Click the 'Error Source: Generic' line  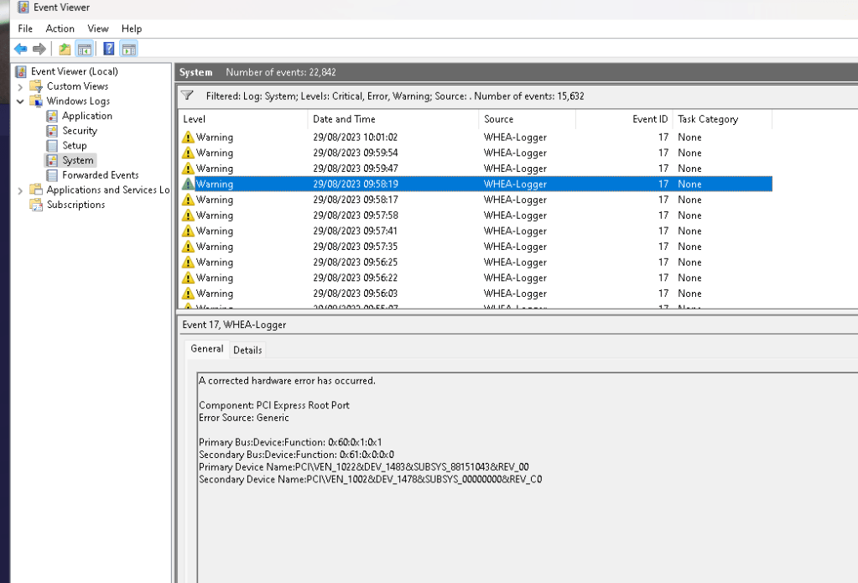(x=244, y=418)
